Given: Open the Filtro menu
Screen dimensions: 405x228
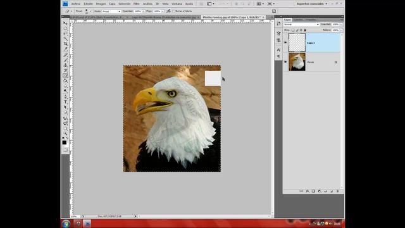Looking at the screenshot, I should point(137,4).
